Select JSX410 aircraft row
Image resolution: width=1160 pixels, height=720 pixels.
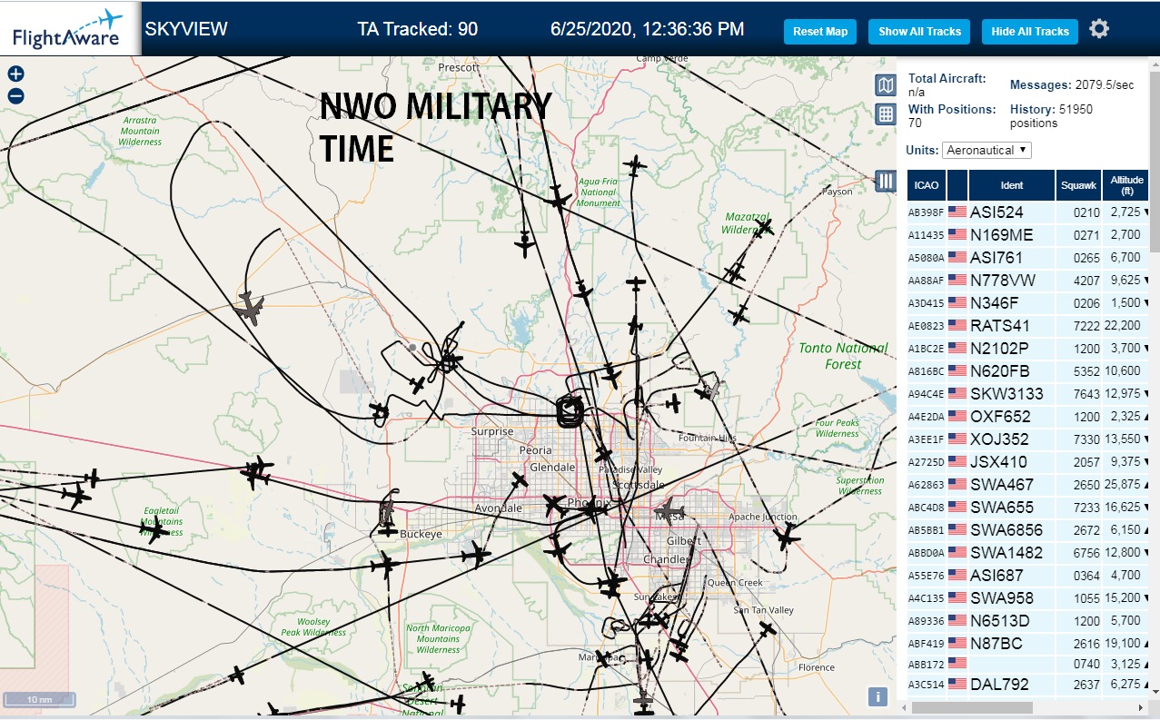[1028, 461]
